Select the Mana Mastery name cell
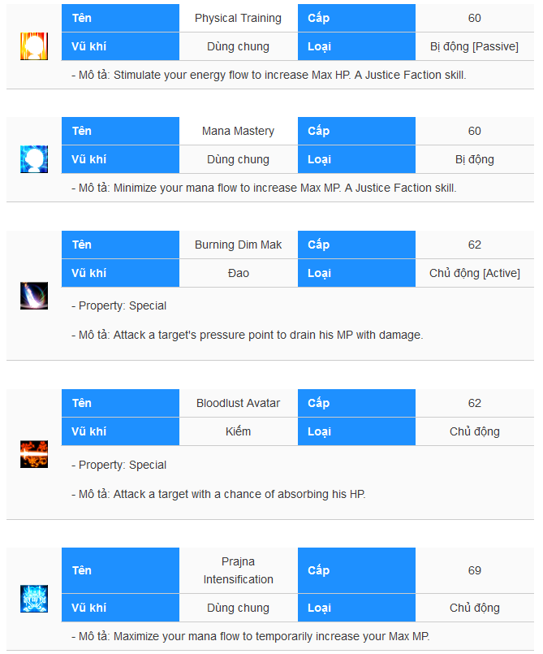 (239, 131)
